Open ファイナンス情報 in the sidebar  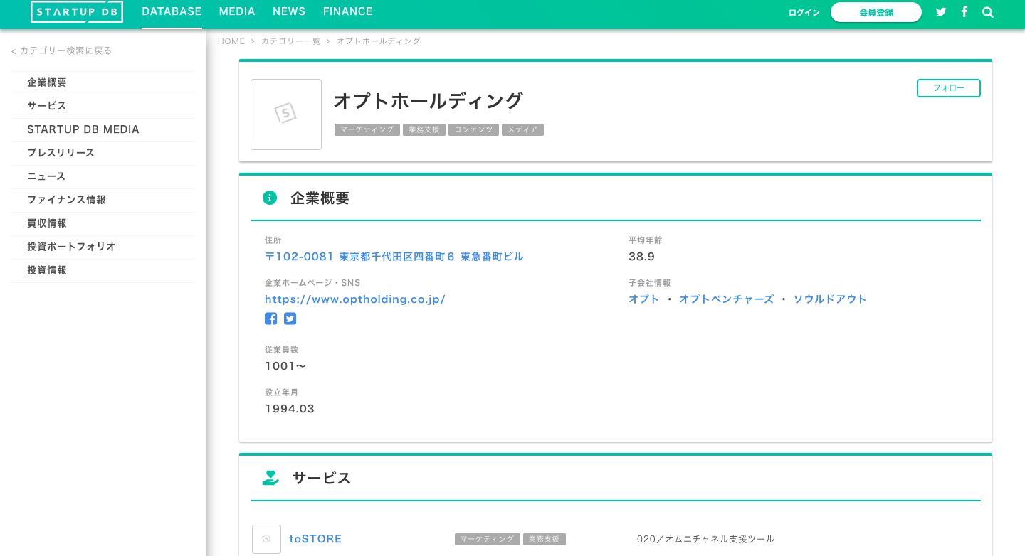tap(67, 200)
